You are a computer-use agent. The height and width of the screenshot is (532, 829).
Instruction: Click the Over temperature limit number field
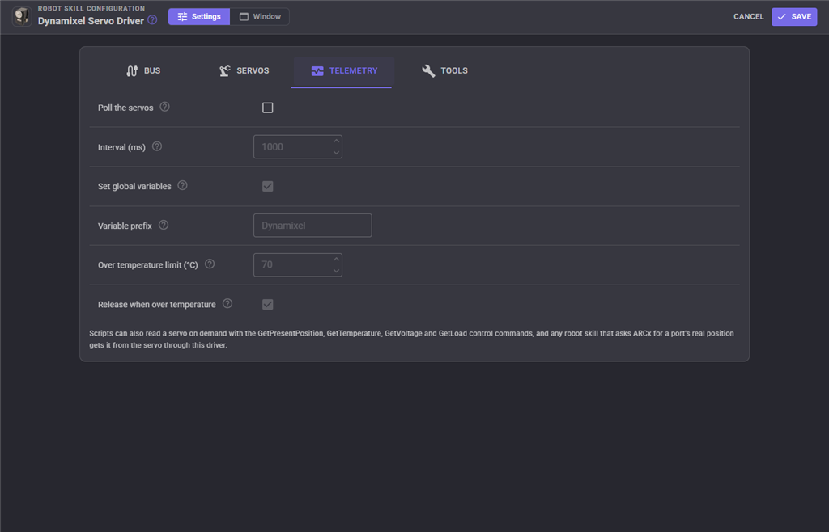(x=298, y=265)
